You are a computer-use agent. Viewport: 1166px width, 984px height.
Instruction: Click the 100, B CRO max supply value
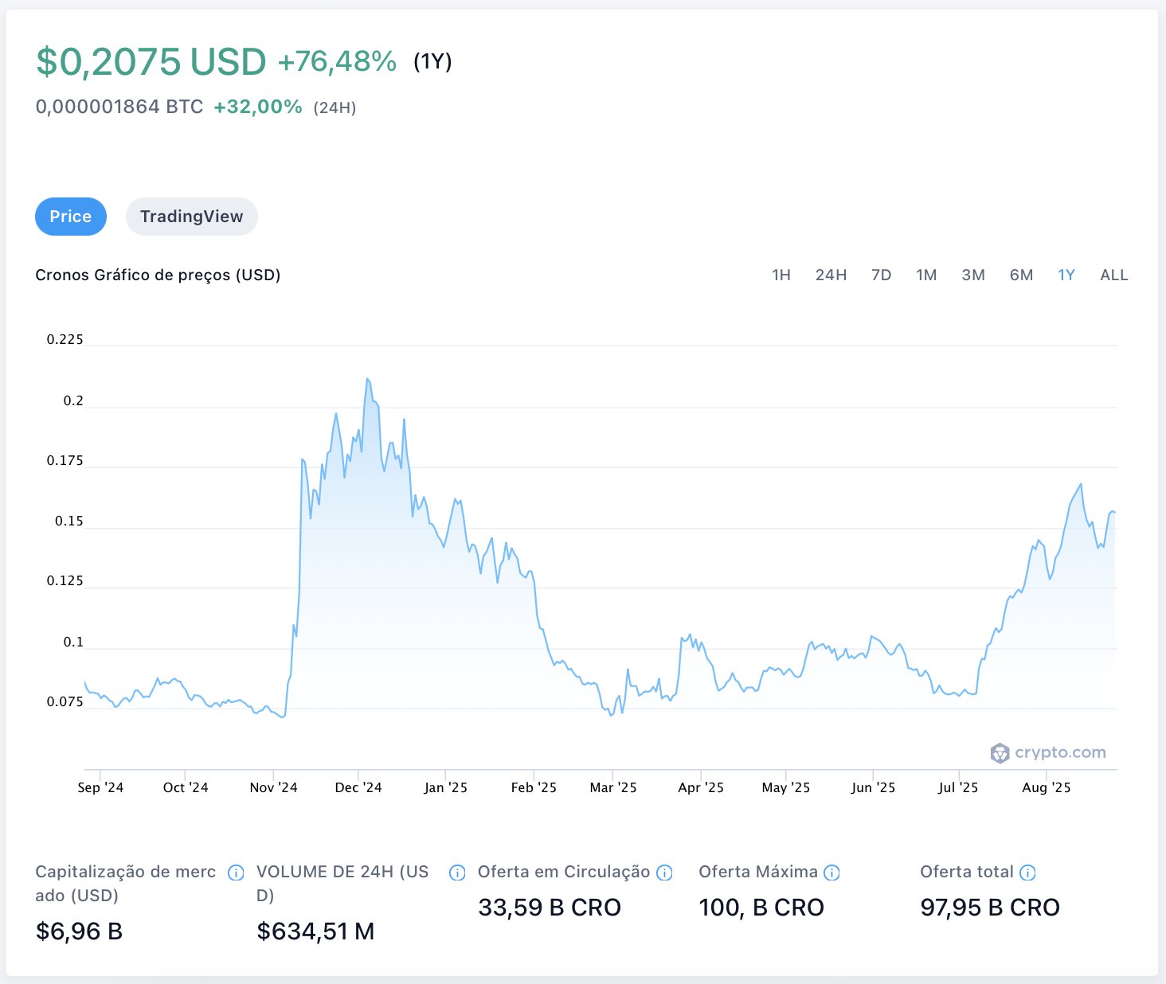761,908
